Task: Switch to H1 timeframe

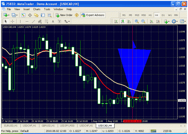Action: pyautogui.click(x=150, y=15)
